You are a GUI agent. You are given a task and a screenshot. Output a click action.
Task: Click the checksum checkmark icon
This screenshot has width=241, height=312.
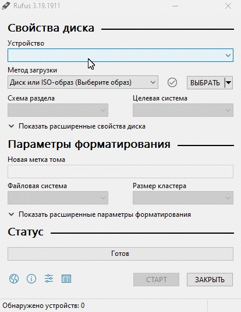coord(172,82)
